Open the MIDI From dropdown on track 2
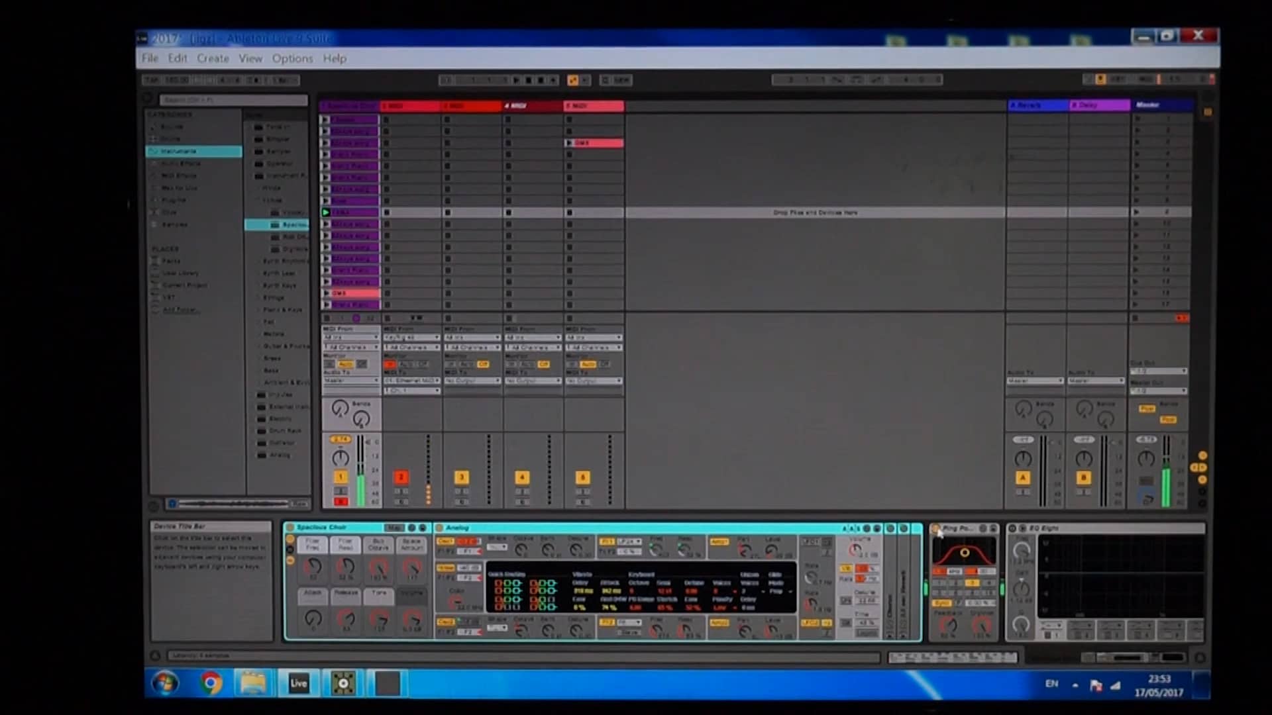1272x715 pixels. pyautogui.click(x=411, y=337)
